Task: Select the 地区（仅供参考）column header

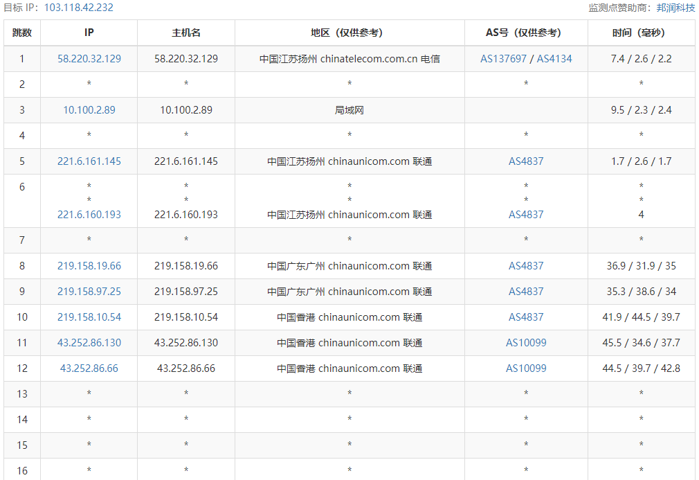Action: 349,33
